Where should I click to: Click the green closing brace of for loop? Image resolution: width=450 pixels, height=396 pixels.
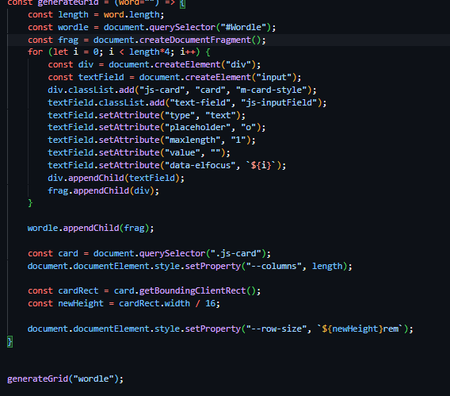30,203
